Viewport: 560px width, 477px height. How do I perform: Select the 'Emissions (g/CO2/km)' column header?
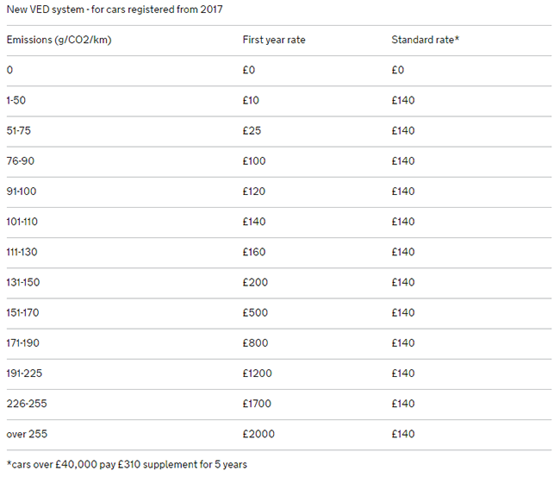(x=59, y=40)
